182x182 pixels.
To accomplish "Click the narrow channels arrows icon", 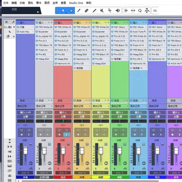I will (10, 147).
